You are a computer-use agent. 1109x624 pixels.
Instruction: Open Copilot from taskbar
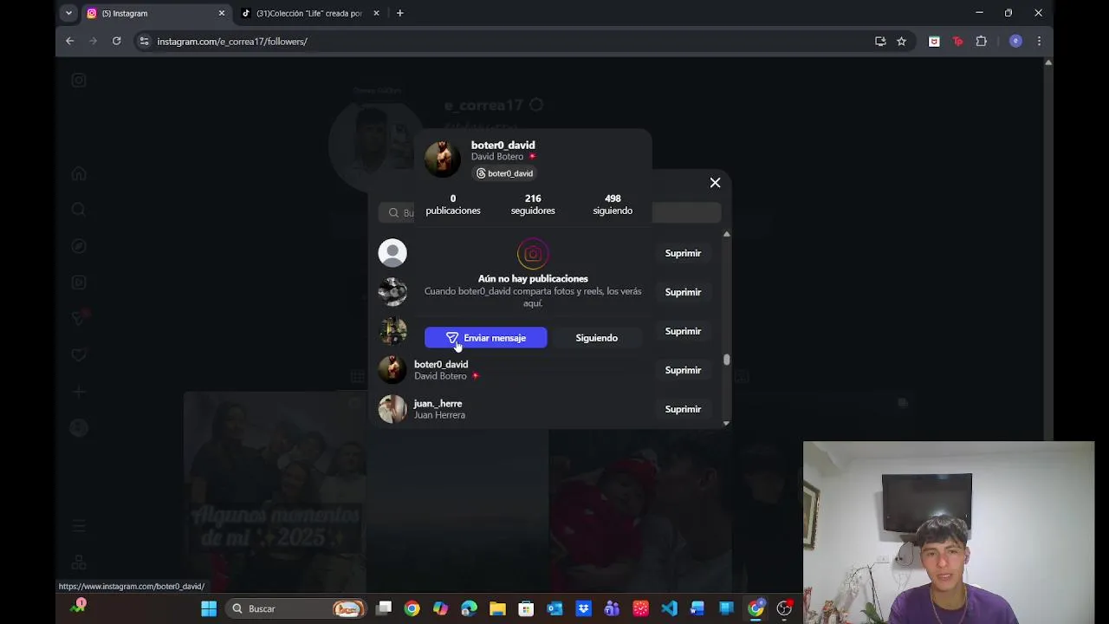[x=440, y=608]
